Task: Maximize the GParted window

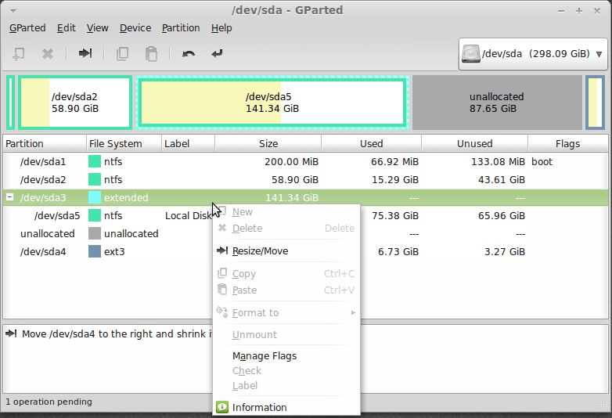Action: (x=579, y=11)
